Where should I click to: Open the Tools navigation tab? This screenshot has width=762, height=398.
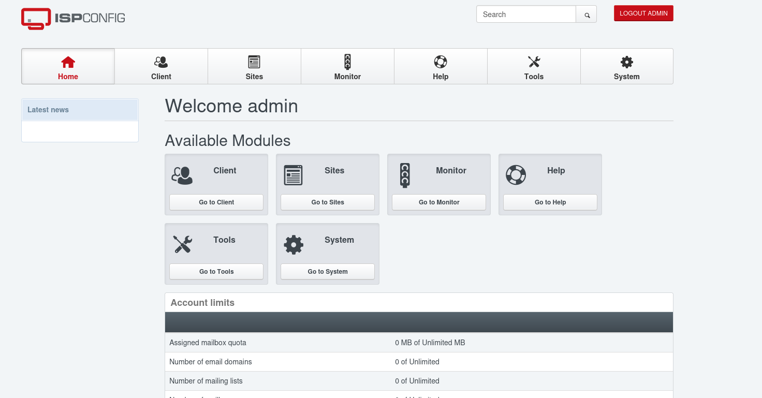(534, 67)
